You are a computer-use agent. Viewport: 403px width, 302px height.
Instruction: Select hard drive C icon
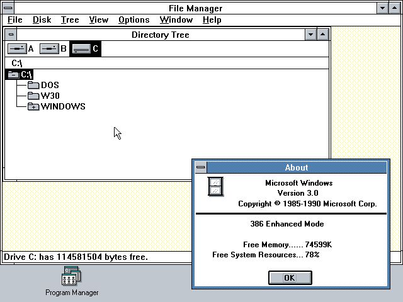point(81,48)
